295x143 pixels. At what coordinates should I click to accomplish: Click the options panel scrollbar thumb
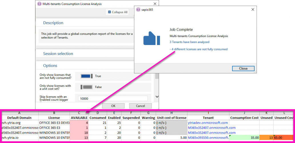click(x=157, y=76)
